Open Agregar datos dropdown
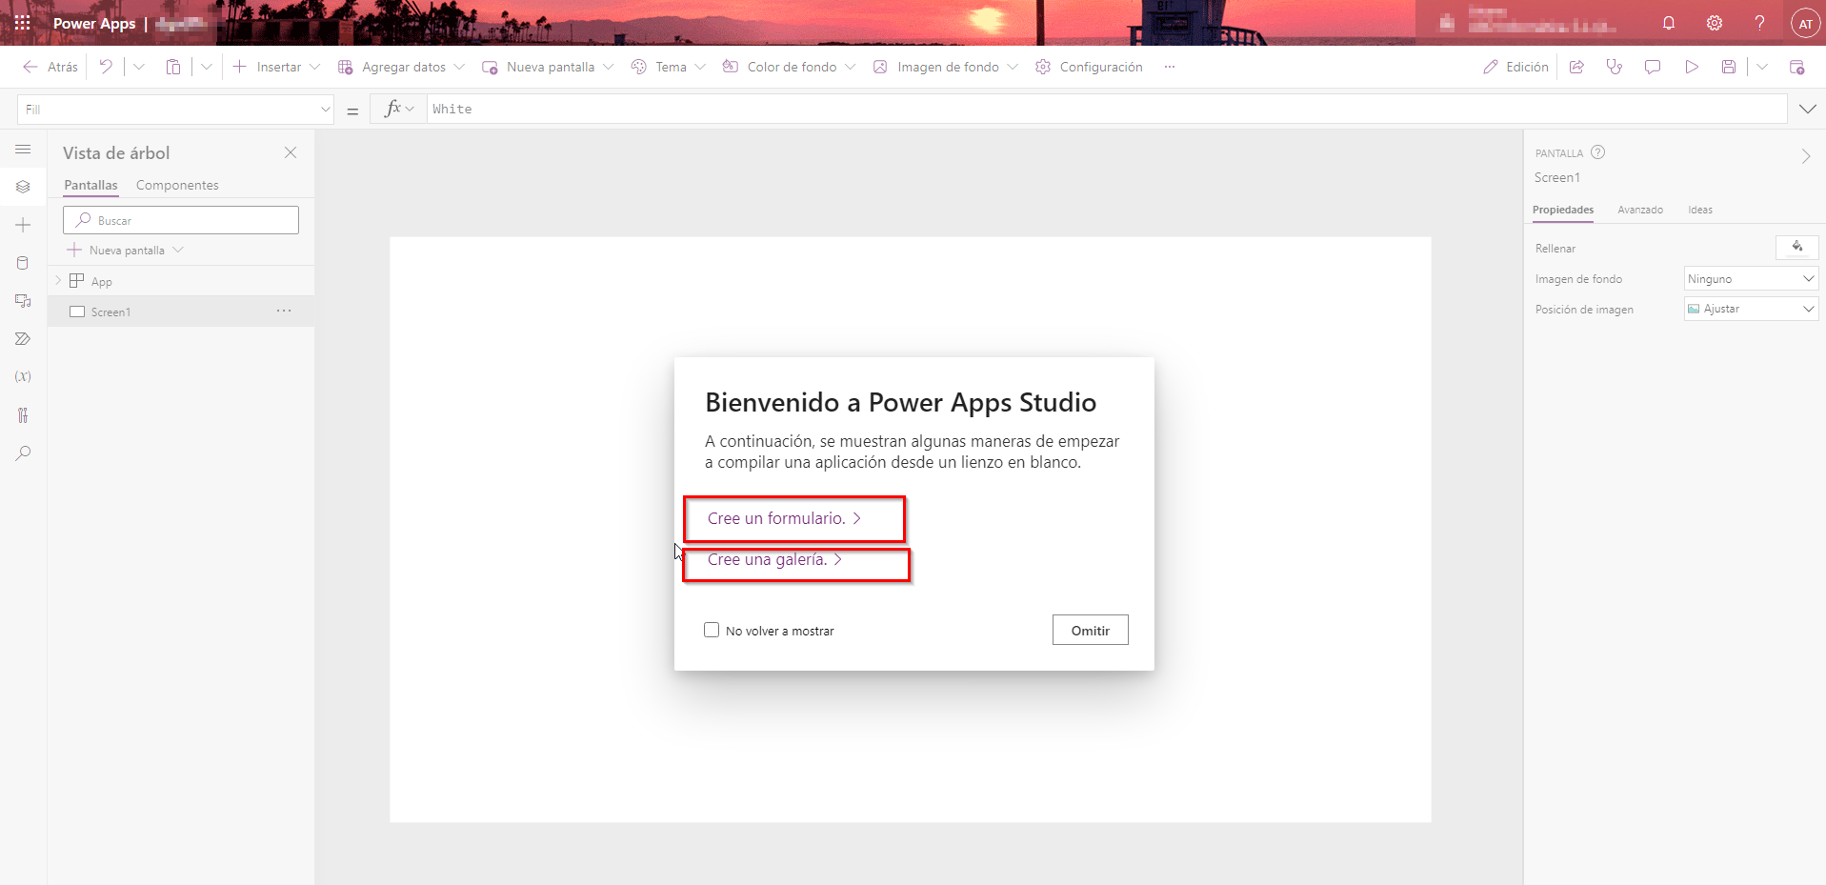The height and width of the screenshot is (885, 1826). [x=401, y=67]
